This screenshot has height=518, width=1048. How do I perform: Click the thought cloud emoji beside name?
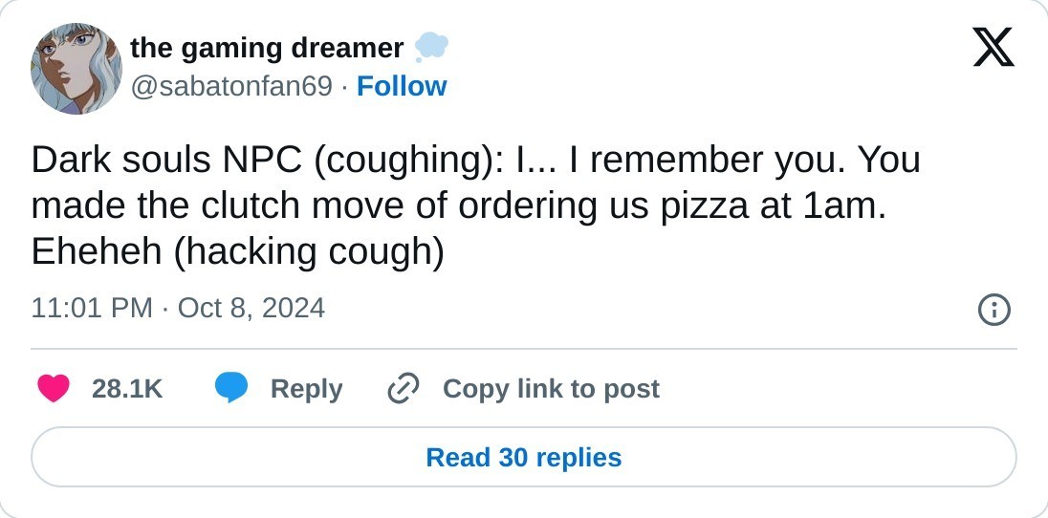point(431,46)
